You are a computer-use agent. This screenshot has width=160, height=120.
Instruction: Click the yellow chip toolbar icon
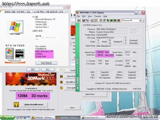pyautogui.click(x=100, y=20)
